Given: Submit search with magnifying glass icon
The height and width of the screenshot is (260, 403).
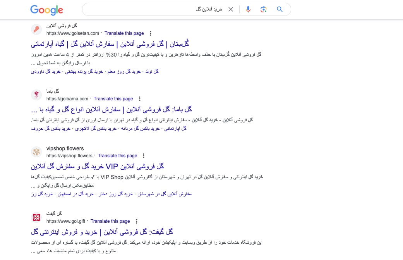Looking at the screenshot, I should [x=280, y=9].
